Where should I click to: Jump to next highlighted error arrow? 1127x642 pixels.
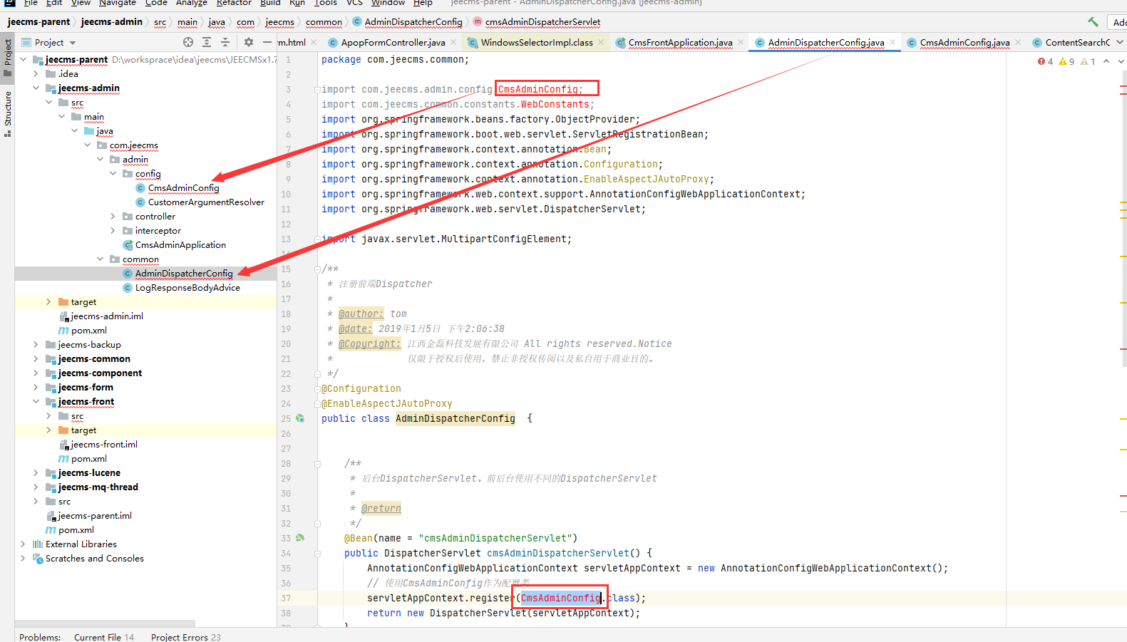pos(1121,61)
